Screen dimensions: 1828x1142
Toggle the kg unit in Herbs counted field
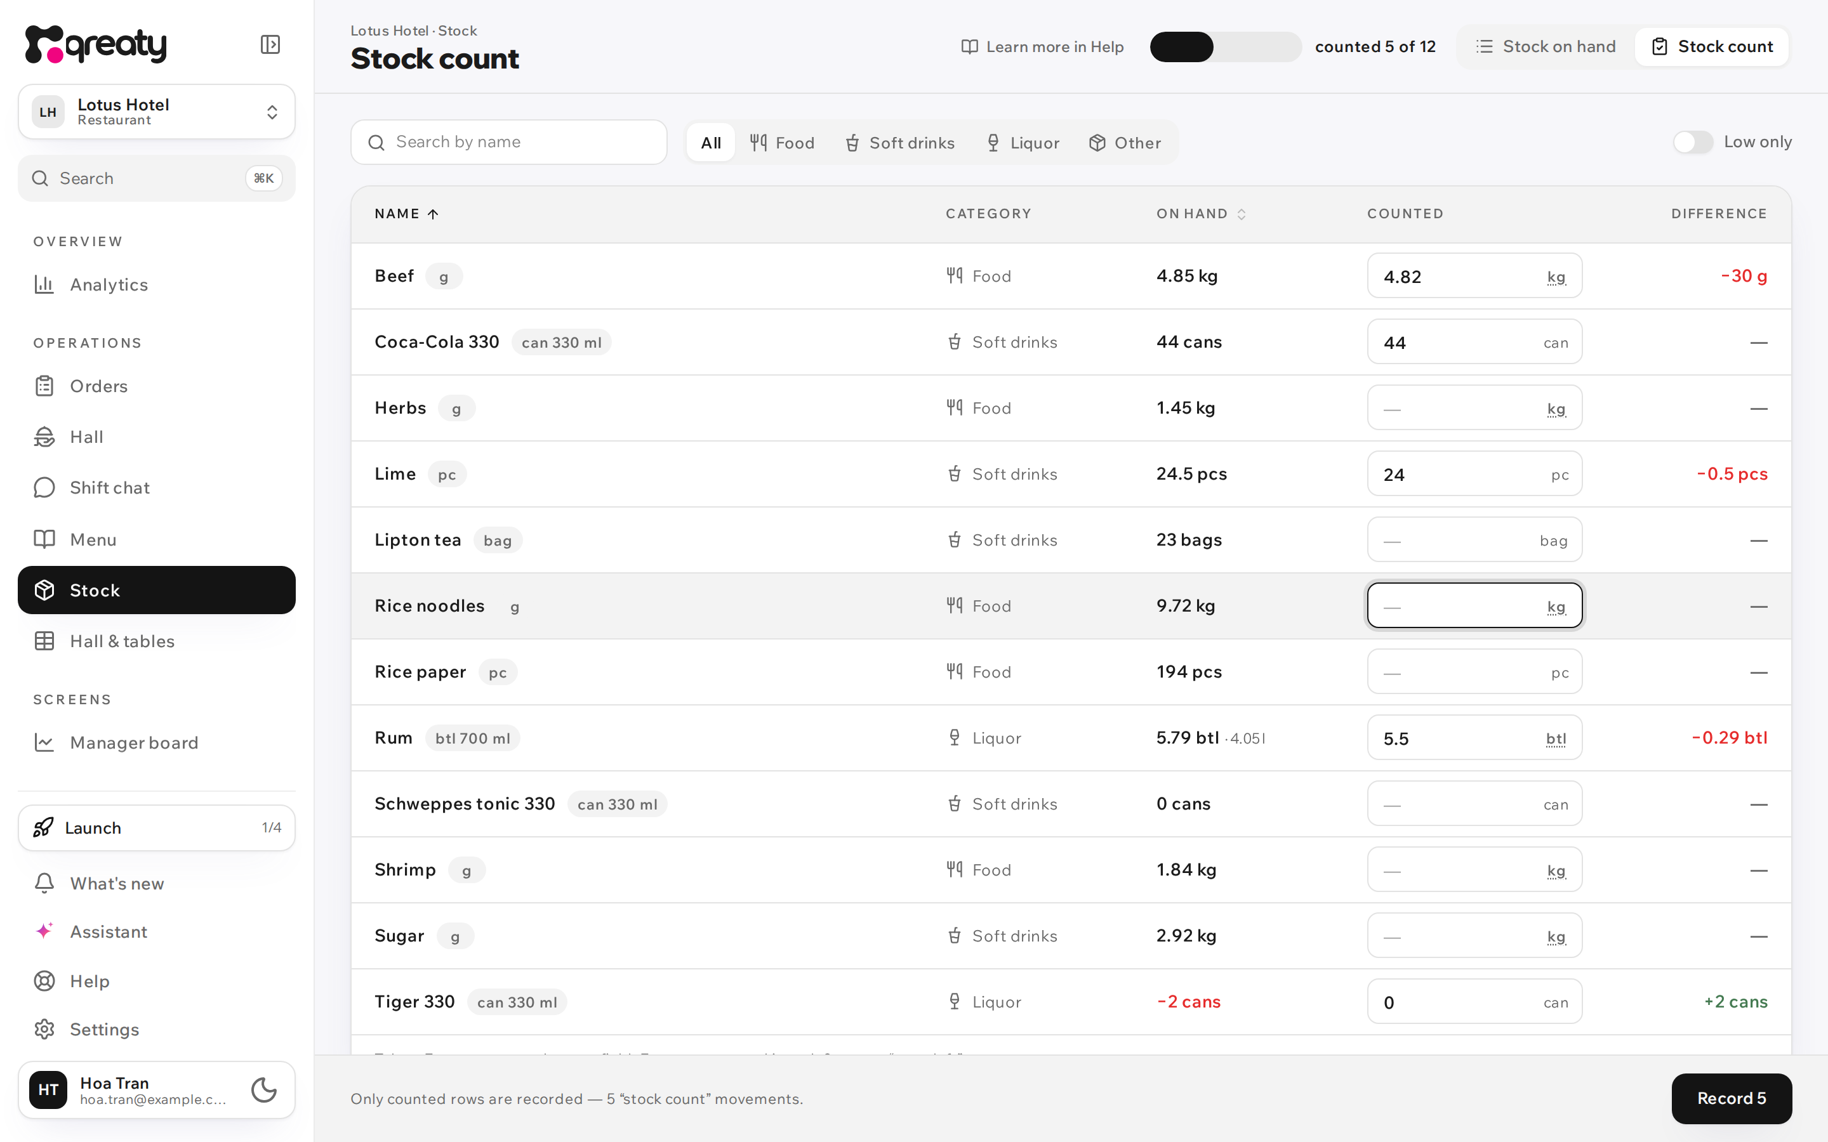coord(1556,409)
